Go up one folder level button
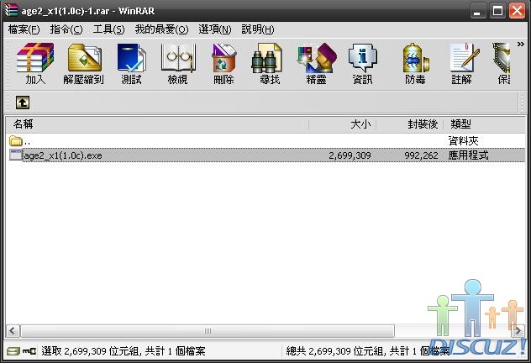This screenshot has width=531, height=363. (23, 103)
